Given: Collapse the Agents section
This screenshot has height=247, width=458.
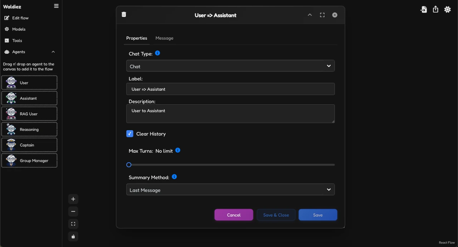Looking at the screenshot, I should (53, 51).
